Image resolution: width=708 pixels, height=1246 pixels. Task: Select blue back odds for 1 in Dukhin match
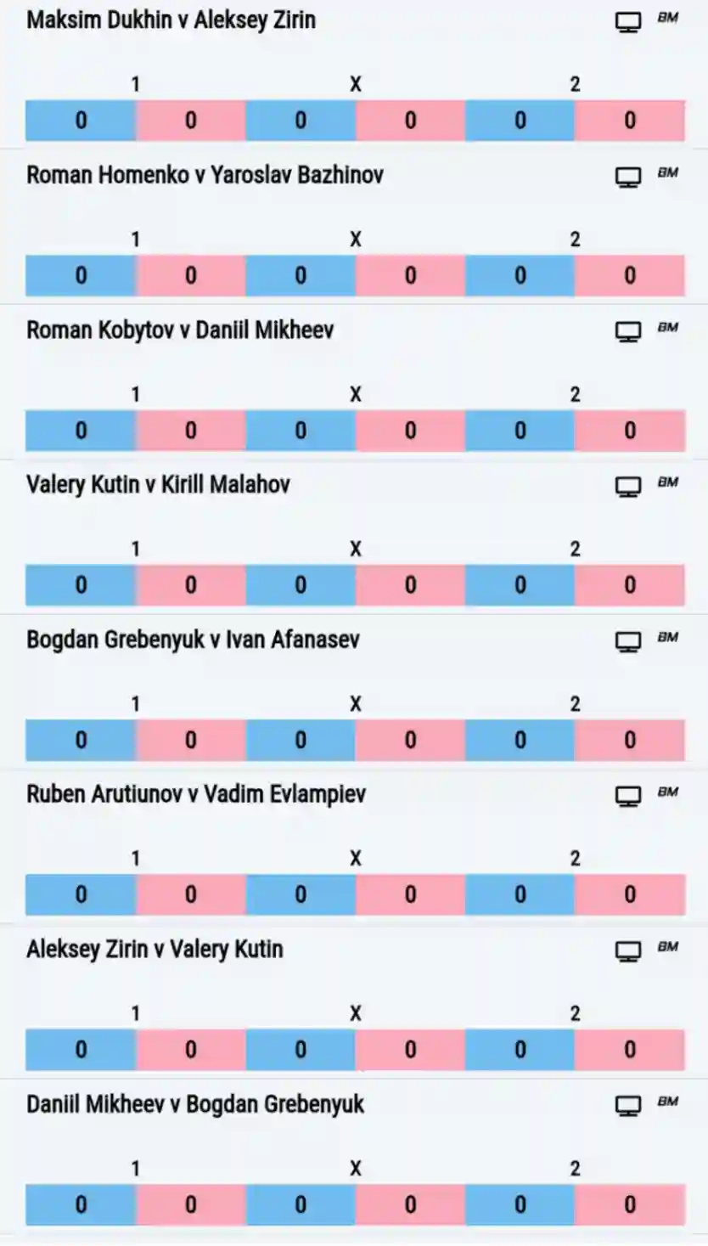coord(81,121)
